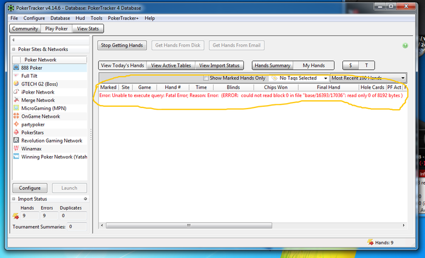The width and height of the screenshot is (425, 258).
Task: Switch to the Community tab
Action: tap(25, 29)
